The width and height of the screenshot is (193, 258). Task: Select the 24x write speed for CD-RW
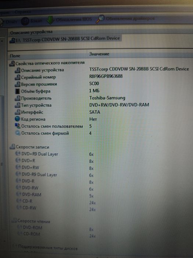click(92, 209)
